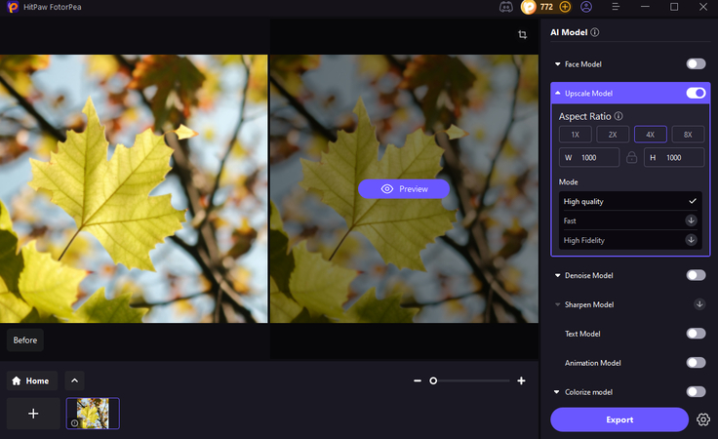Download the High Fidelity mode

[691, 240]
